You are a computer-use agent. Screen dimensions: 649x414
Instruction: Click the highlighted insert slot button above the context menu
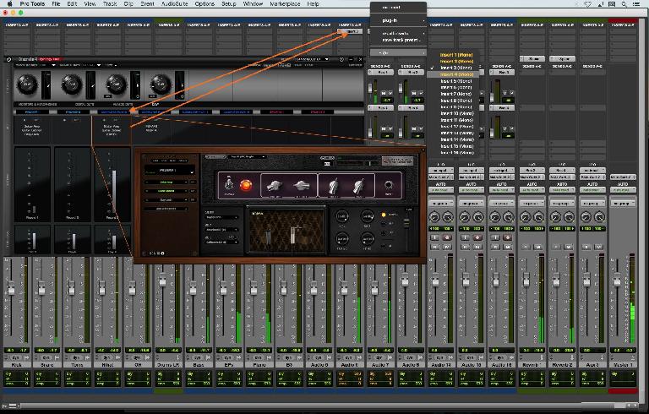click(x=350, y=31)
